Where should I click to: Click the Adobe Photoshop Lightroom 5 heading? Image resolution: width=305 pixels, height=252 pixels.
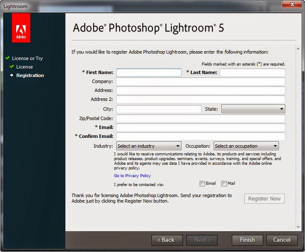tap(148, 28)
